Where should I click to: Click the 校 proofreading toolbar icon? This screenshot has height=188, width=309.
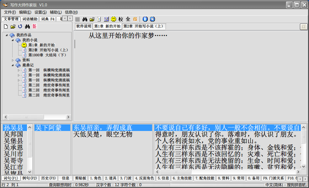tap(121, 19)
